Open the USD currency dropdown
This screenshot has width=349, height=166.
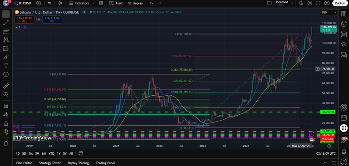[x=329, y=12]
